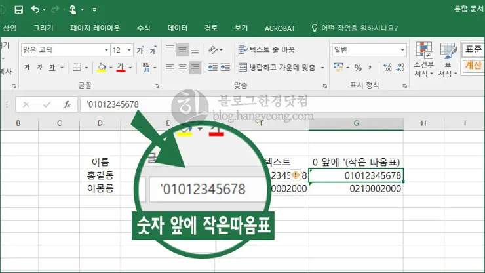Open the 글꼴 group dialog launcher
Image resolution: width=485 pixels, height=273 pixels.
157,86
